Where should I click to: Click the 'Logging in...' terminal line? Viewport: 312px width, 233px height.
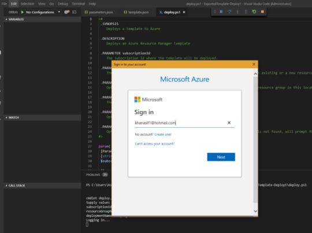tap(98, 220)
